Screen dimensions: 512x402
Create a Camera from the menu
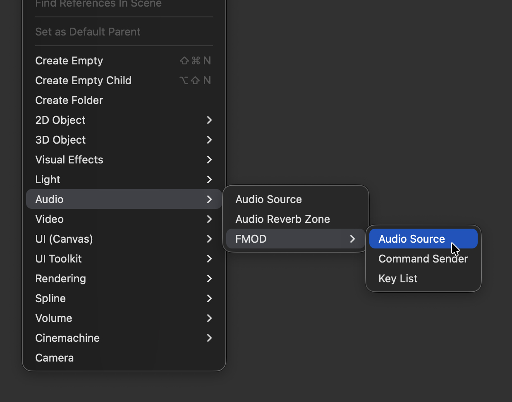tap(124, 358)
